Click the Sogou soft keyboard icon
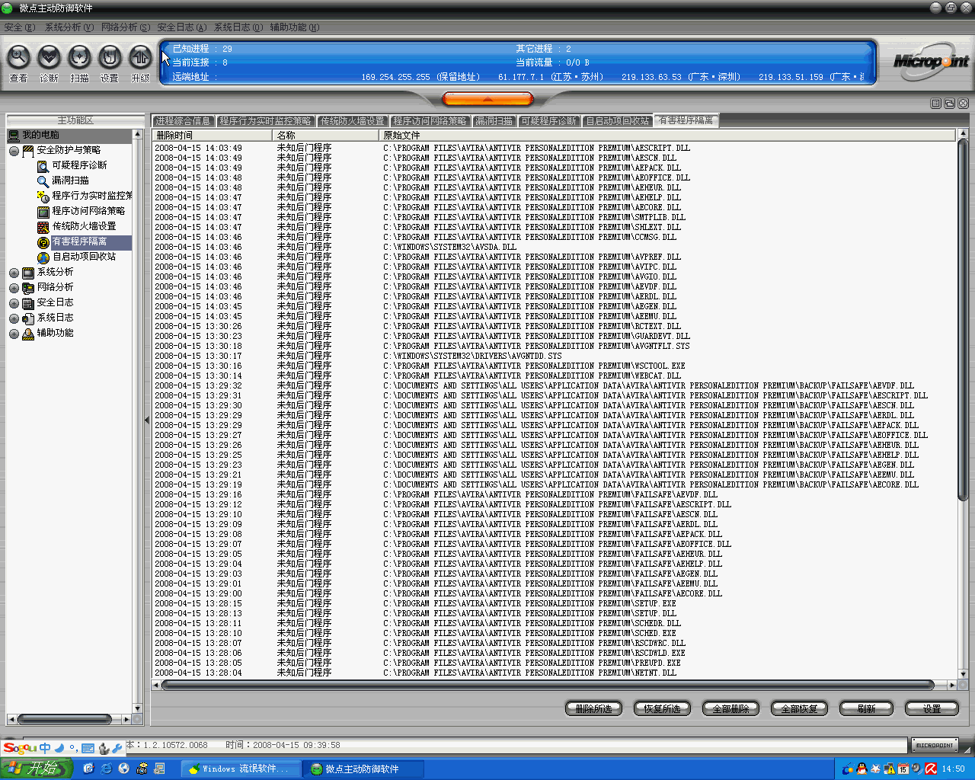The height and width of the screenshot is (780, 975). click(88, 748)
